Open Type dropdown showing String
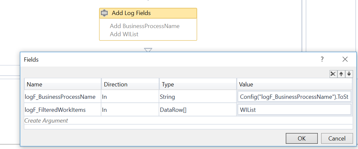The image size is (358, 149). [197, 97]
